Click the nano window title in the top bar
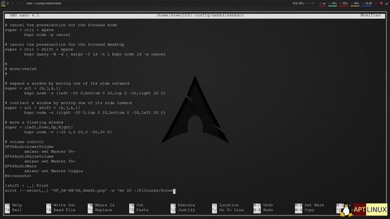 tap(44, 4)
